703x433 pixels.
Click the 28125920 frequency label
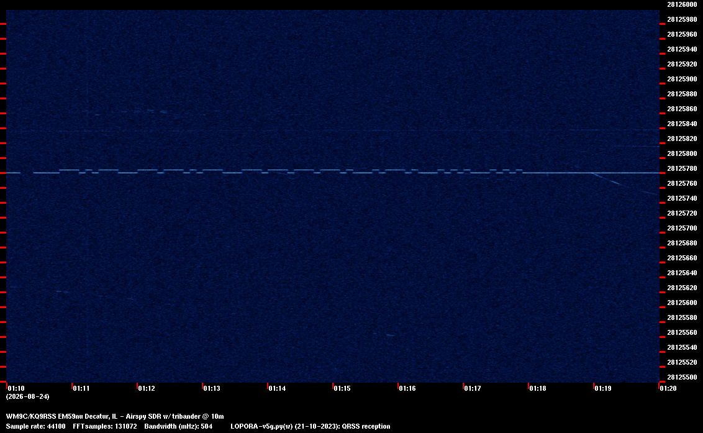[682, 64]
